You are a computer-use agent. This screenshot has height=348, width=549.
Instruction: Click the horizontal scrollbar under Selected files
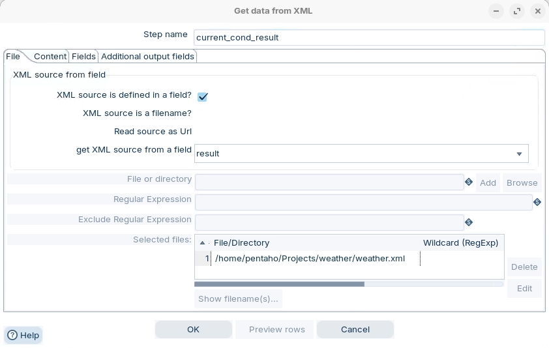tap(279, 284)
